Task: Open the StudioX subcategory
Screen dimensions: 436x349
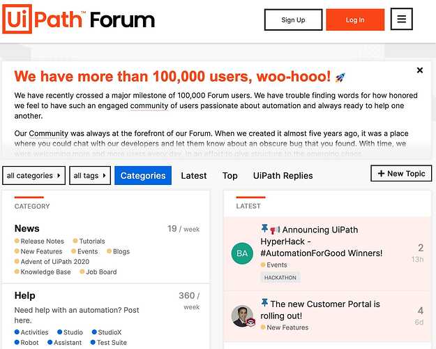Action: [107, 332]
